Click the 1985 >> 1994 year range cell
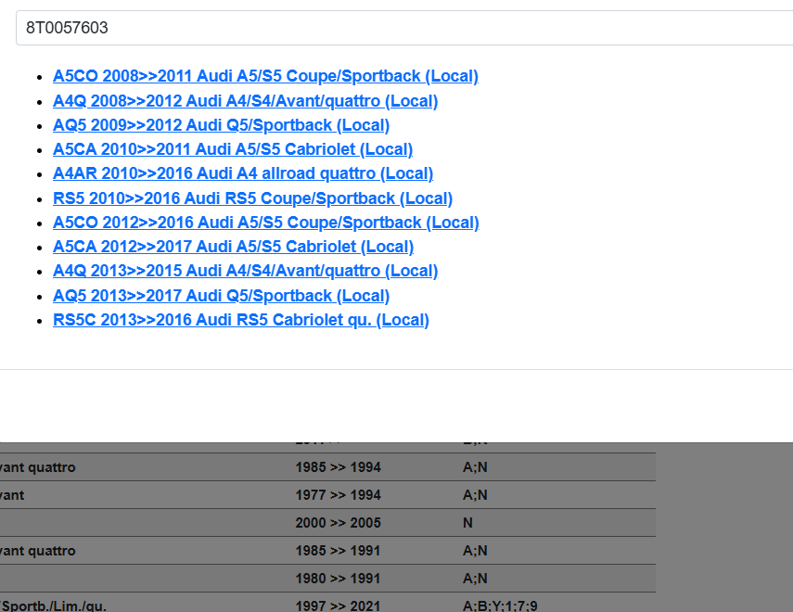Viewport: 793px width, 612px height. tap(338, 467)
